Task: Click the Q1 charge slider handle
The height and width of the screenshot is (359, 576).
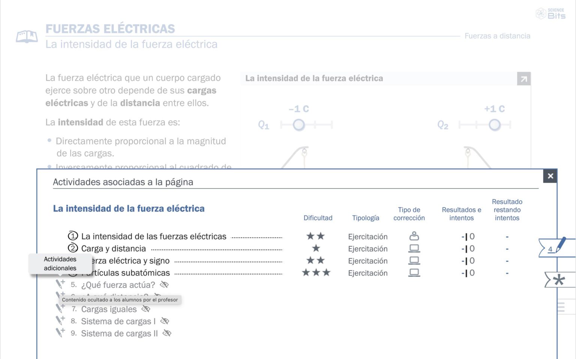Action: click(x=299, y=125)
